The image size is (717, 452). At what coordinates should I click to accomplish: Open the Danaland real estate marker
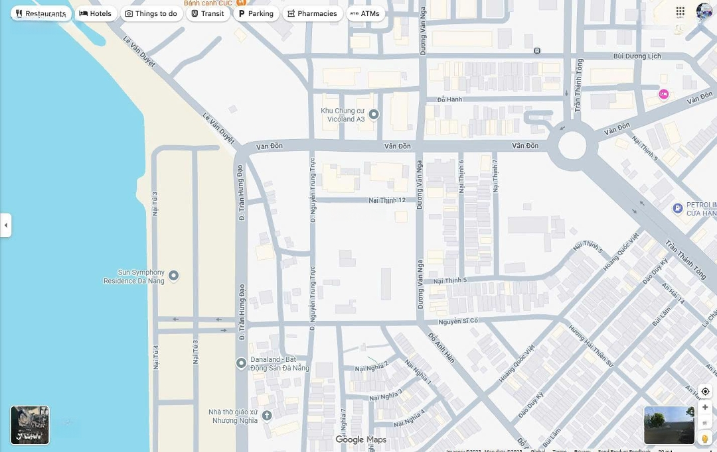[242, 363]
